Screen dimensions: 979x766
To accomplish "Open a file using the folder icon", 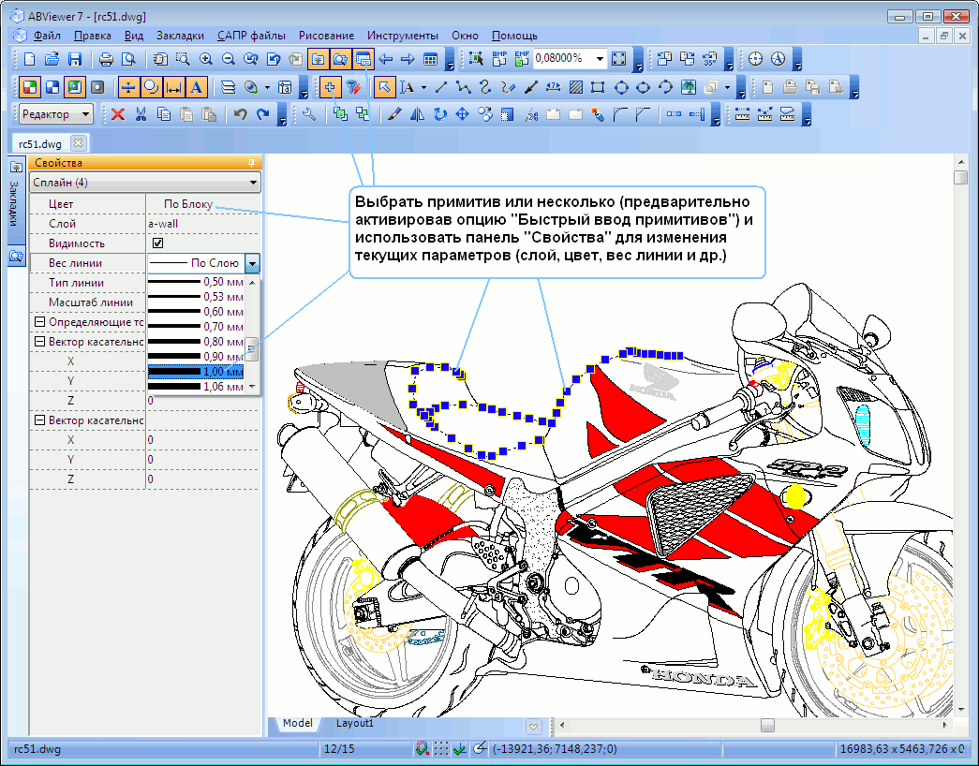I will point(52,59).
